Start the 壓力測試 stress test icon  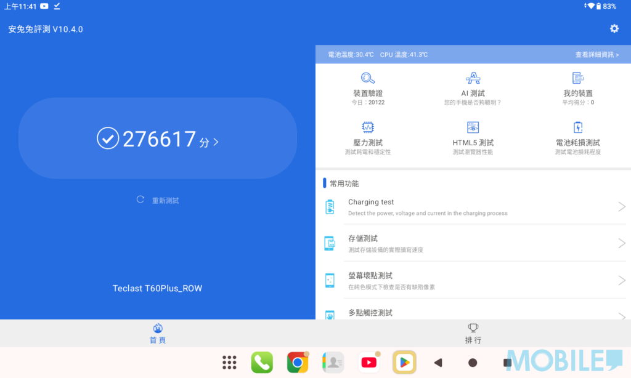tap(368, 128)
